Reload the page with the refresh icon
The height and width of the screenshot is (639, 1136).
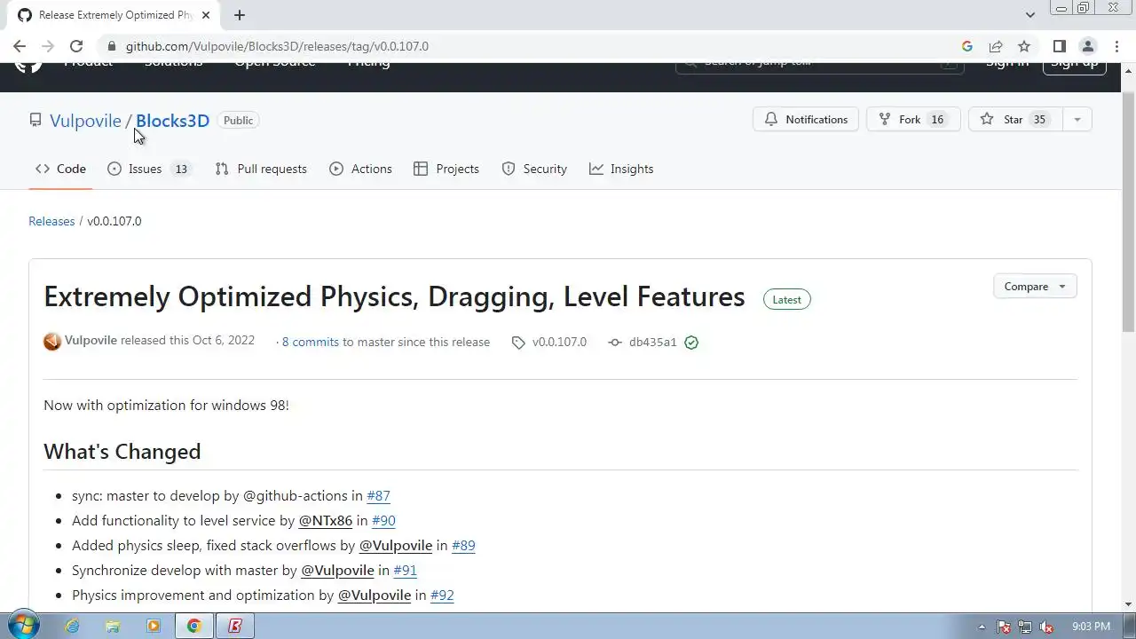point(76,46)
